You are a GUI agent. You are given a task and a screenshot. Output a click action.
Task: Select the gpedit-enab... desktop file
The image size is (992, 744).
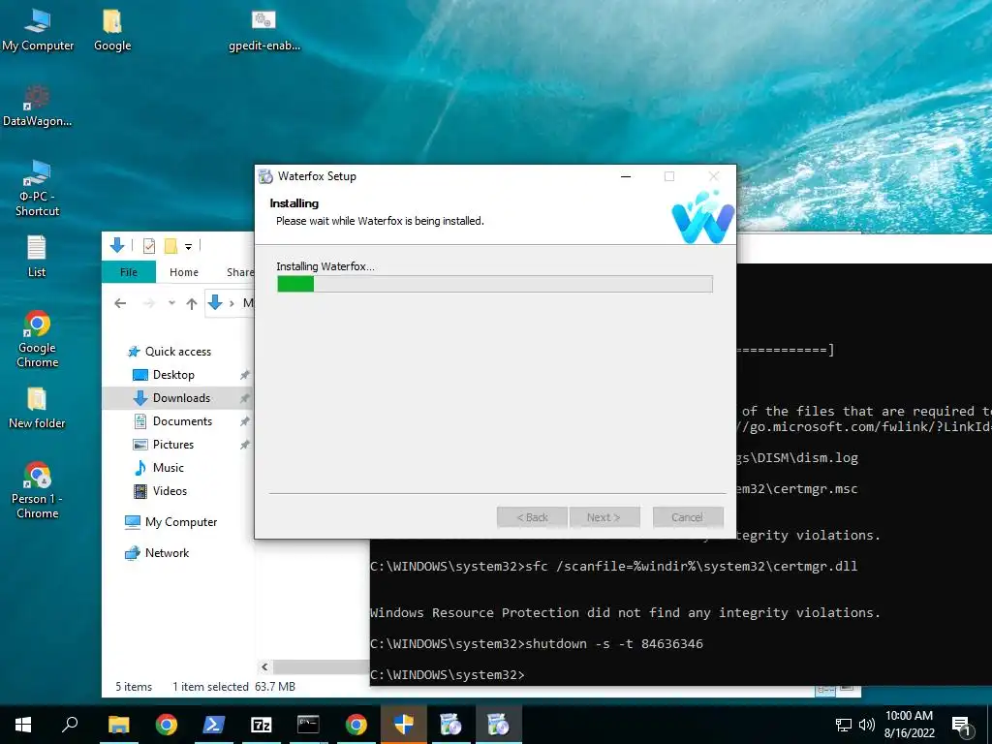[x=263, y=30]
